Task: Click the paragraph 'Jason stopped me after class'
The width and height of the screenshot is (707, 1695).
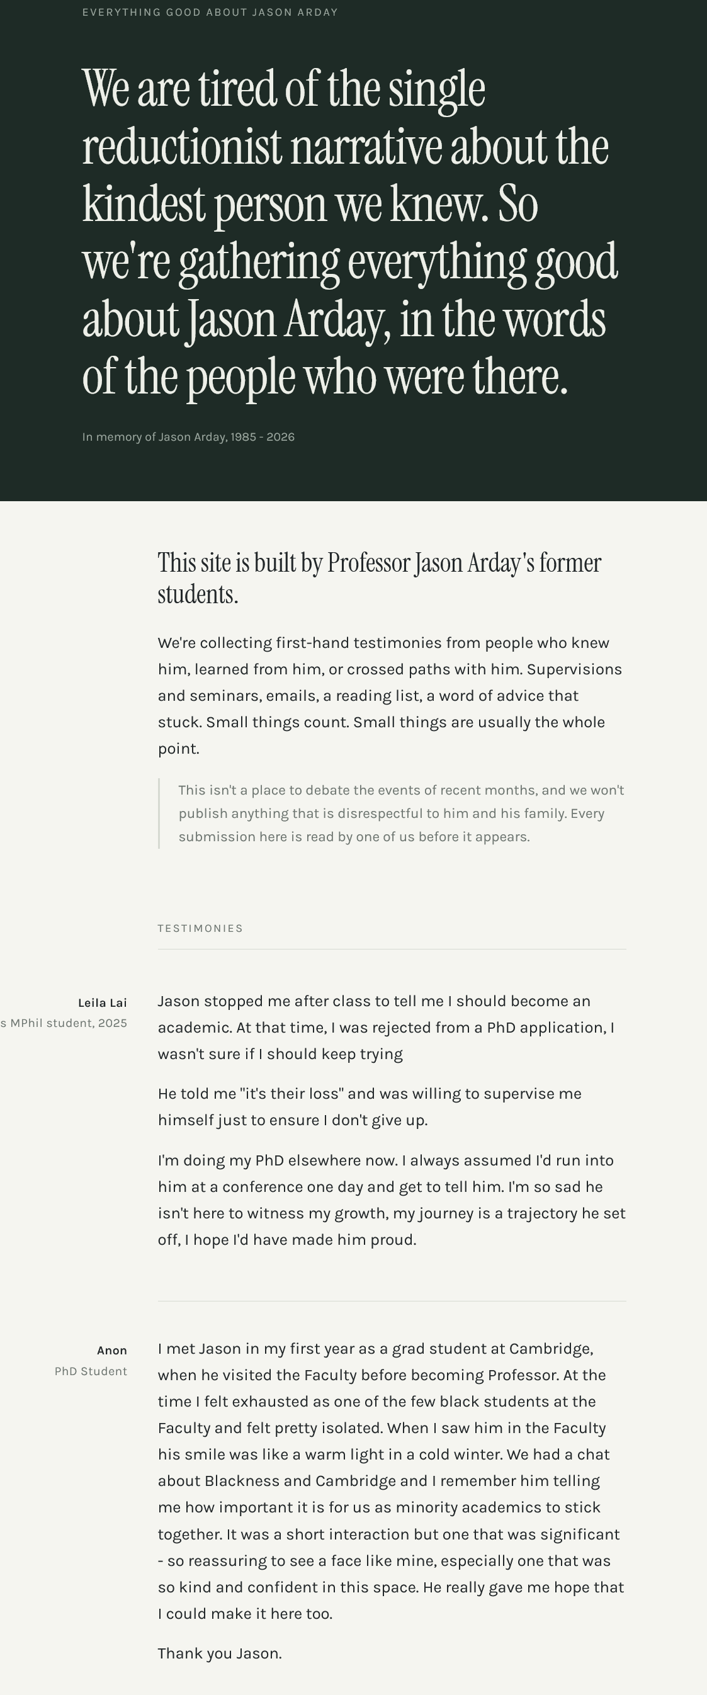Action: pos(387,1027)
